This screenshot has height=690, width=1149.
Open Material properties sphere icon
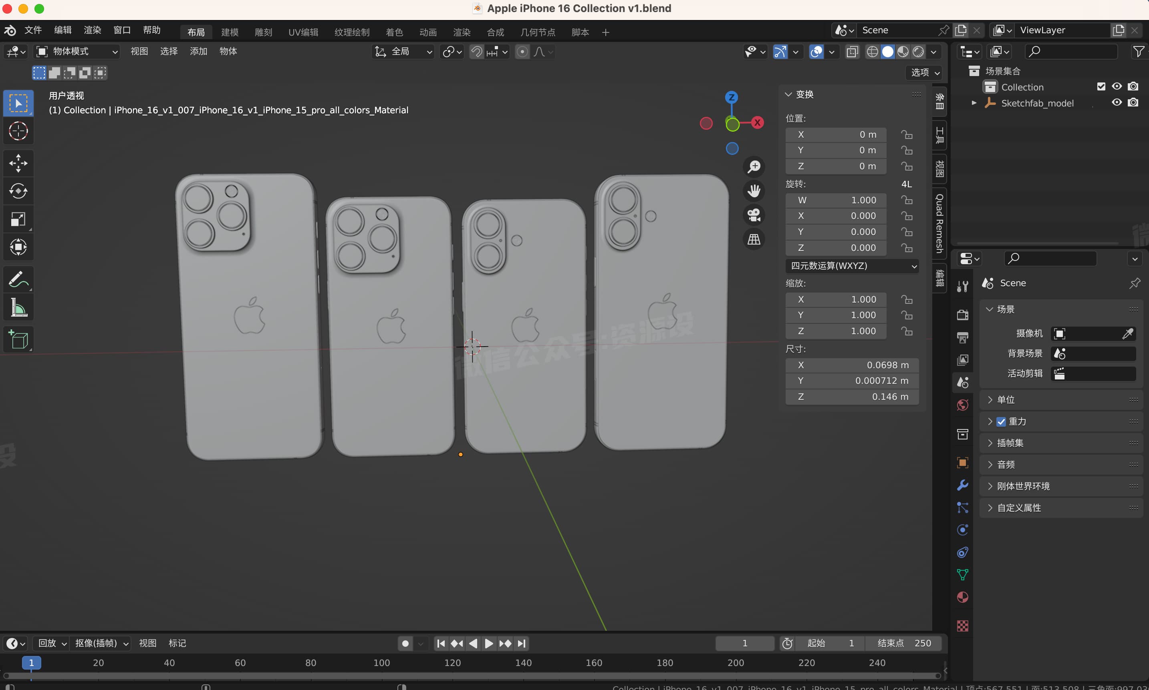962,598
